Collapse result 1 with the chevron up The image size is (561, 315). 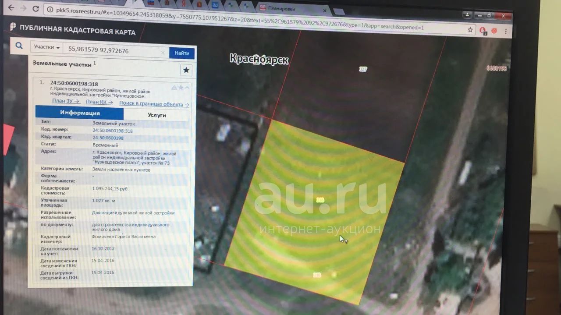coord(187,88)
